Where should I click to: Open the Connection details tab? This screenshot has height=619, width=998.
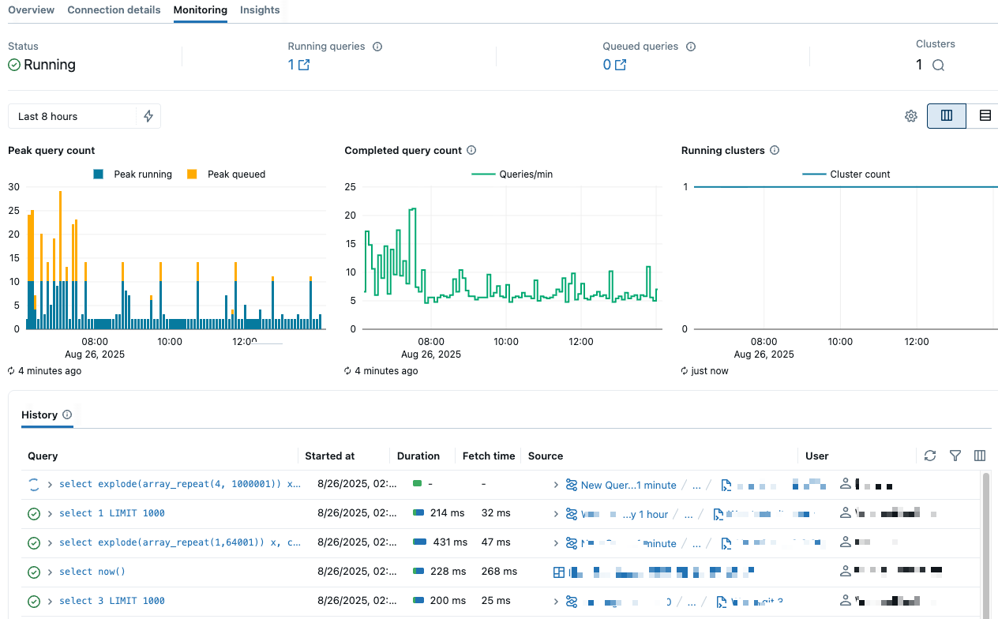[114, 10]
